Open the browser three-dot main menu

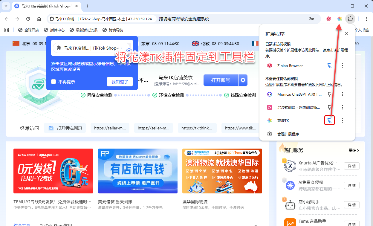coord(366,19)
